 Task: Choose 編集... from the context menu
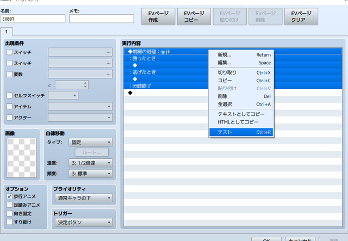(x=241, y=63)
